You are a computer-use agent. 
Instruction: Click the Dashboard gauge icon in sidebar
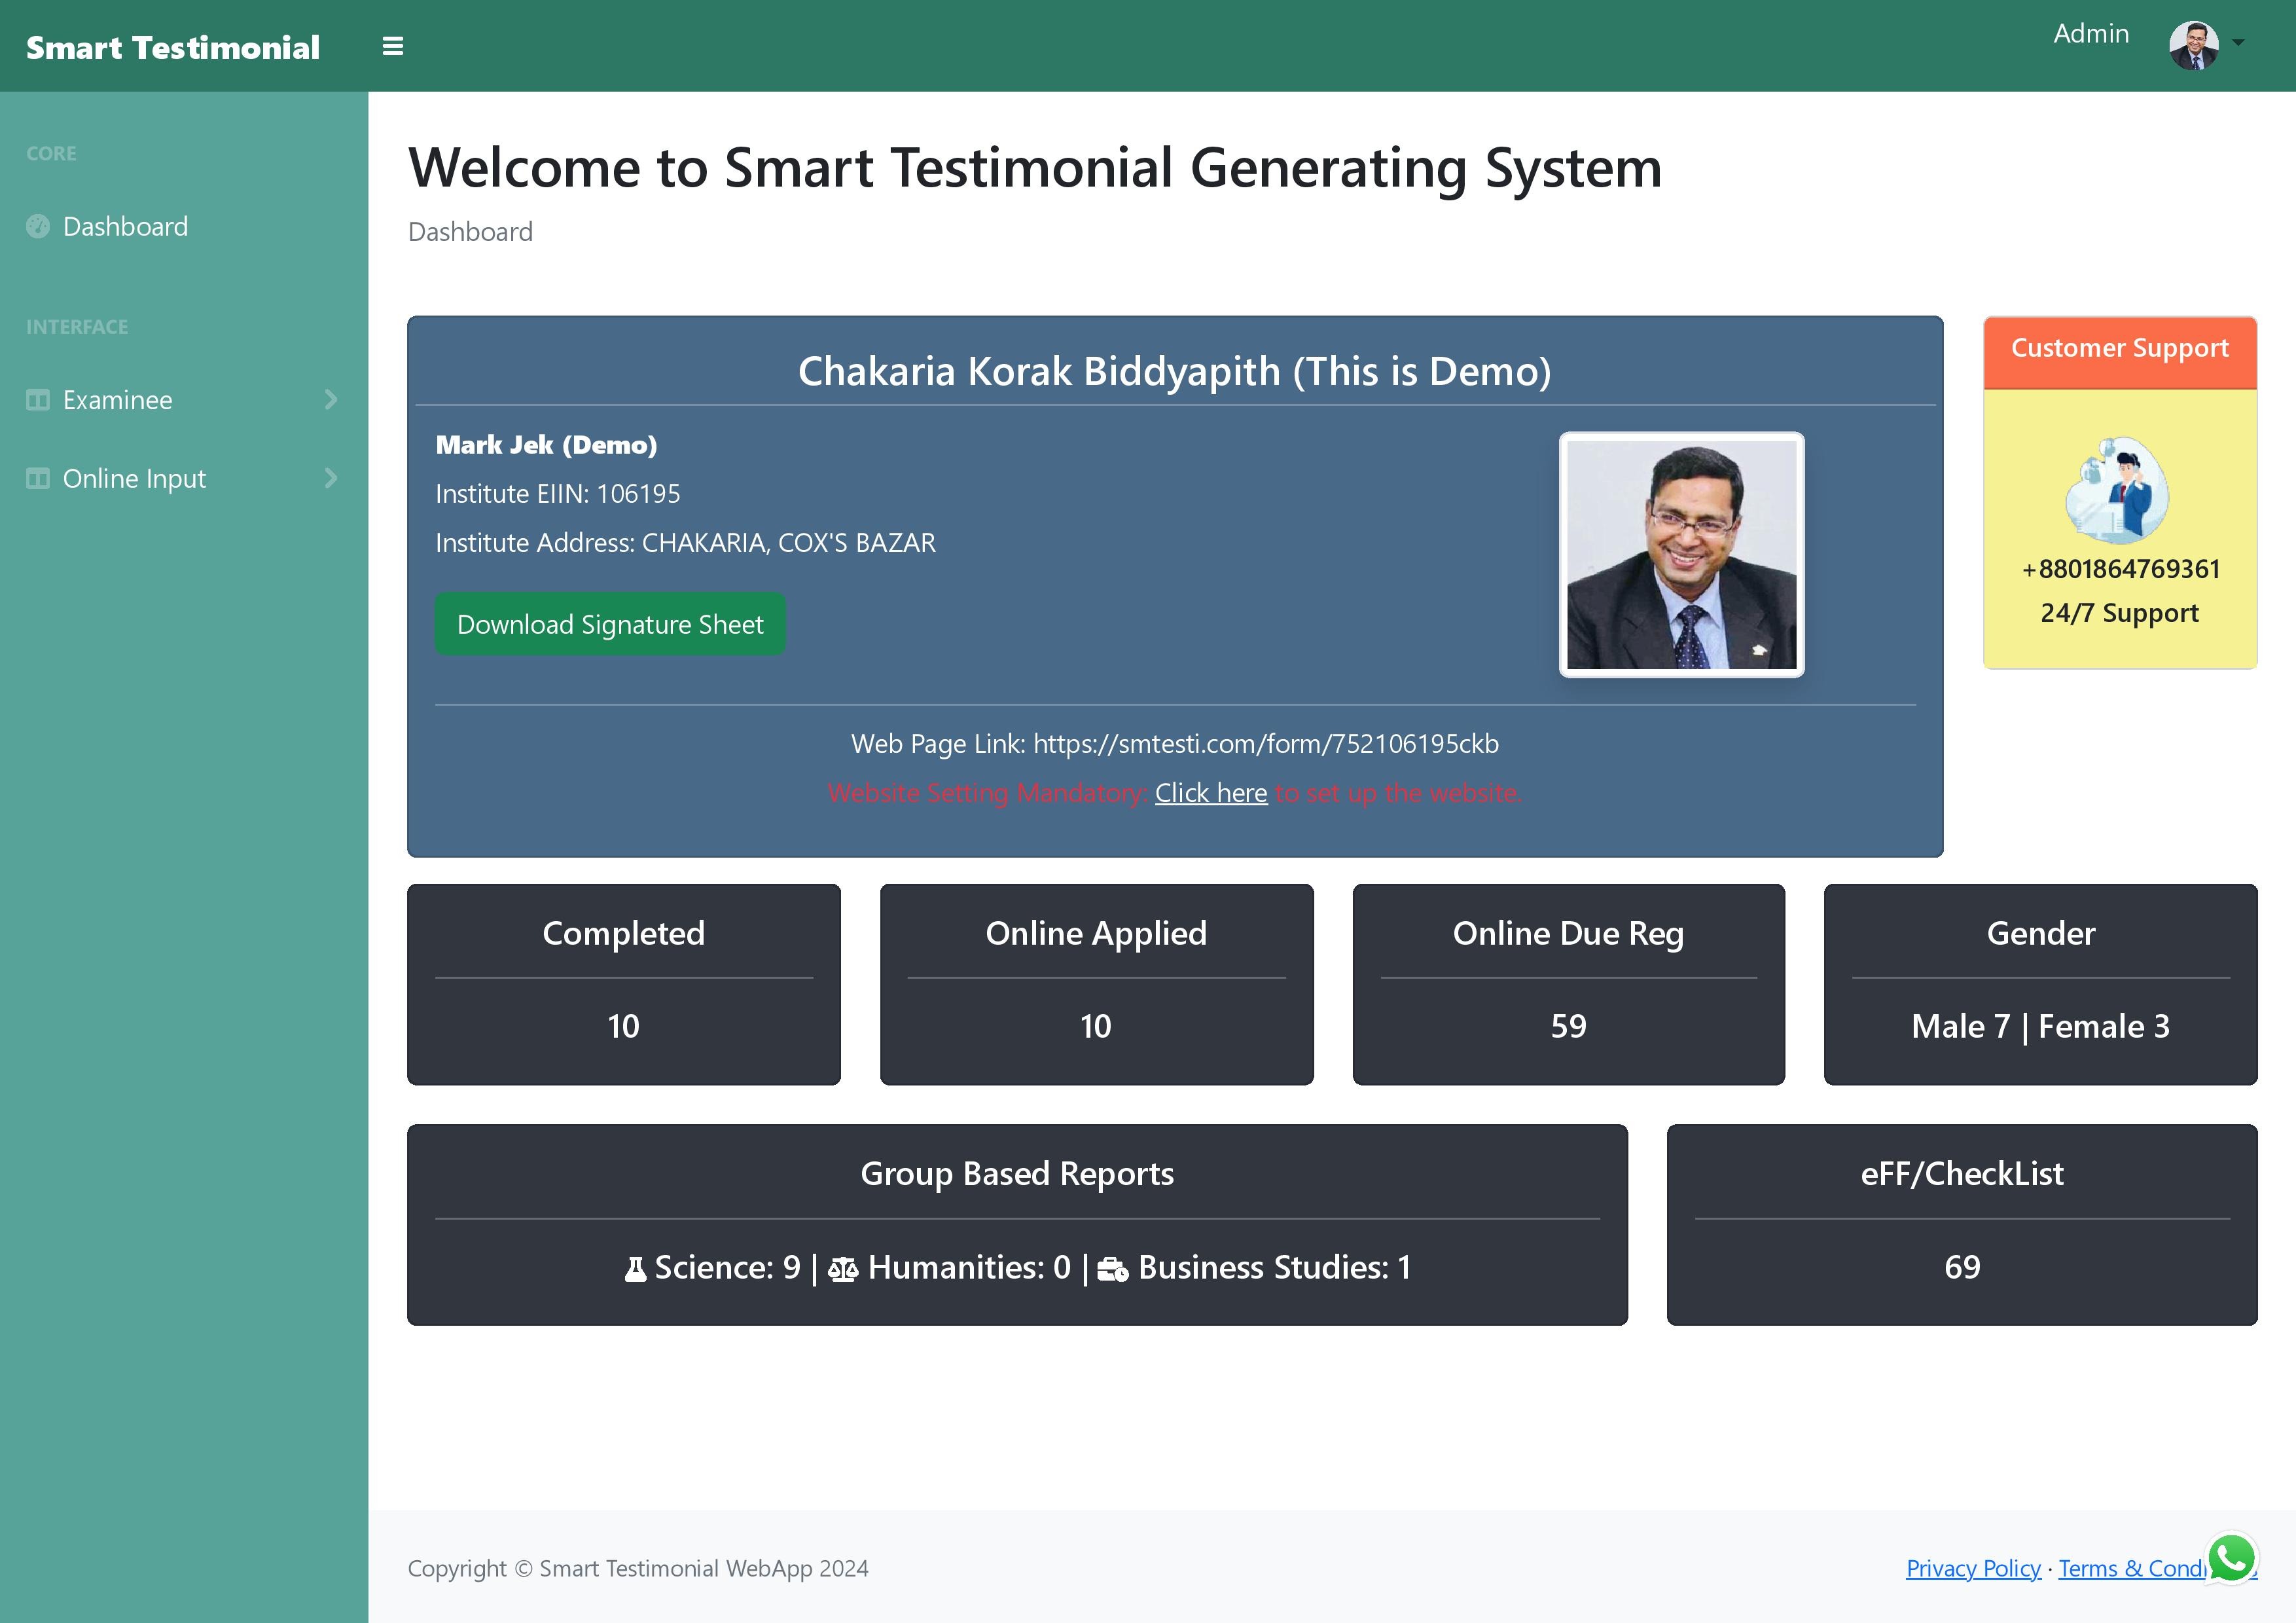[x=38, y=227]
